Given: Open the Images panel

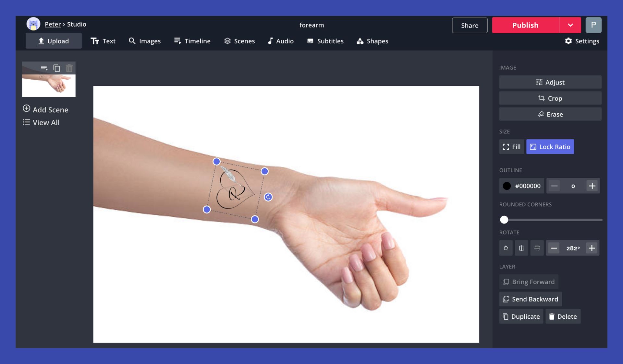Looking at the screenshot, I should point(145,41).
